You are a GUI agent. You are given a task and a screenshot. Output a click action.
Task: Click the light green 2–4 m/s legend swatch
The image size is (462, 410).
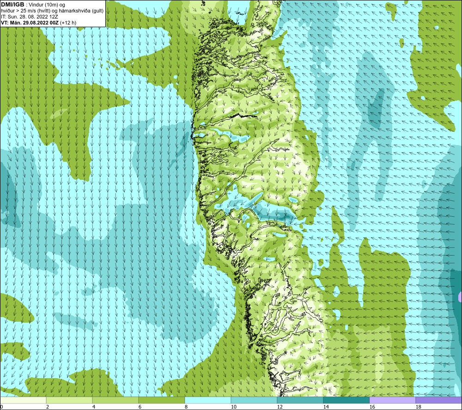point(69,400)
